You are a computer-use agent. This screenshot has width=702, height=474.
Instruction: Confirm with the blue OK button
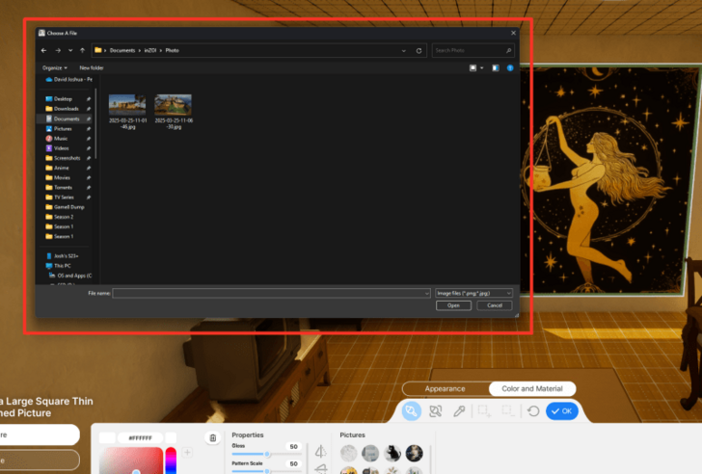(x=562, y=411)
